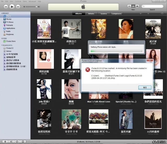
Task: Click the iPhone restore progress bar
Action: 116,51
